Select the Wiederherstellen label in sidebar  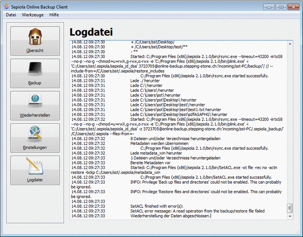tap(35, 115)
